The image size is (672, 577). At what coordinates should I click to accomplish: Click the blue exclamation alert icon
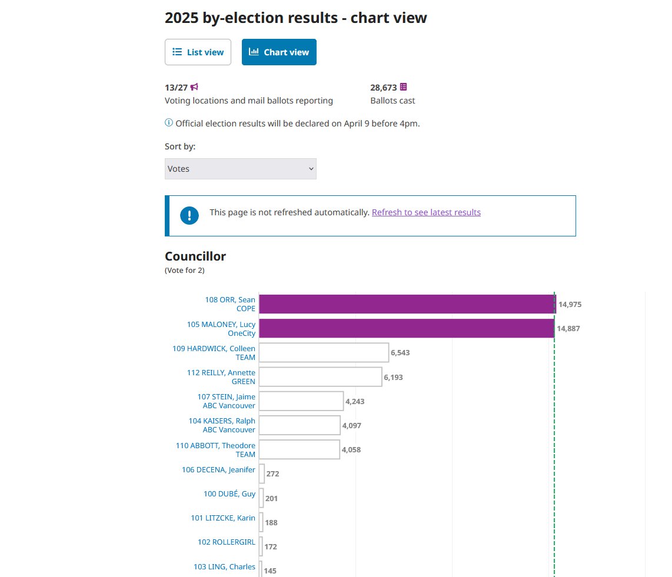coord(189,215)
